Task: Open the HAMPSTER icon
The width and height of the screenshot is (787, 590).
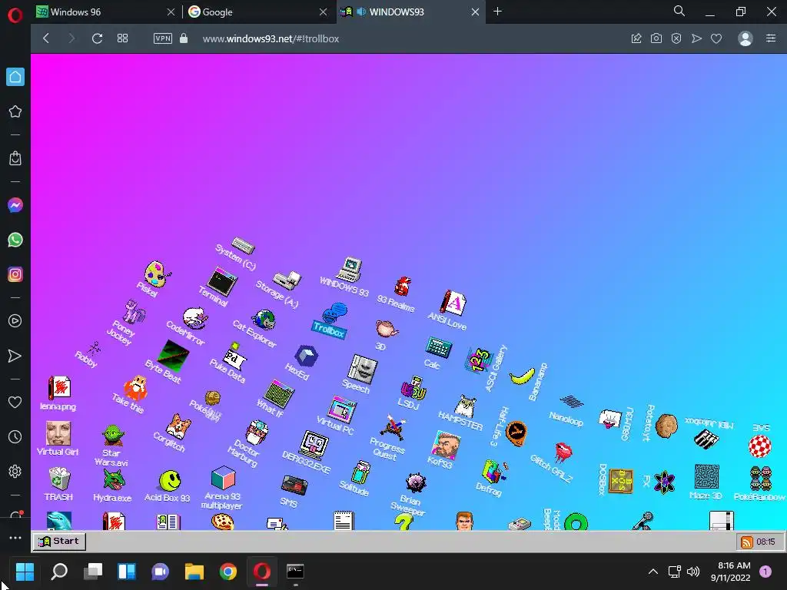Action: (x=465, y=406)
